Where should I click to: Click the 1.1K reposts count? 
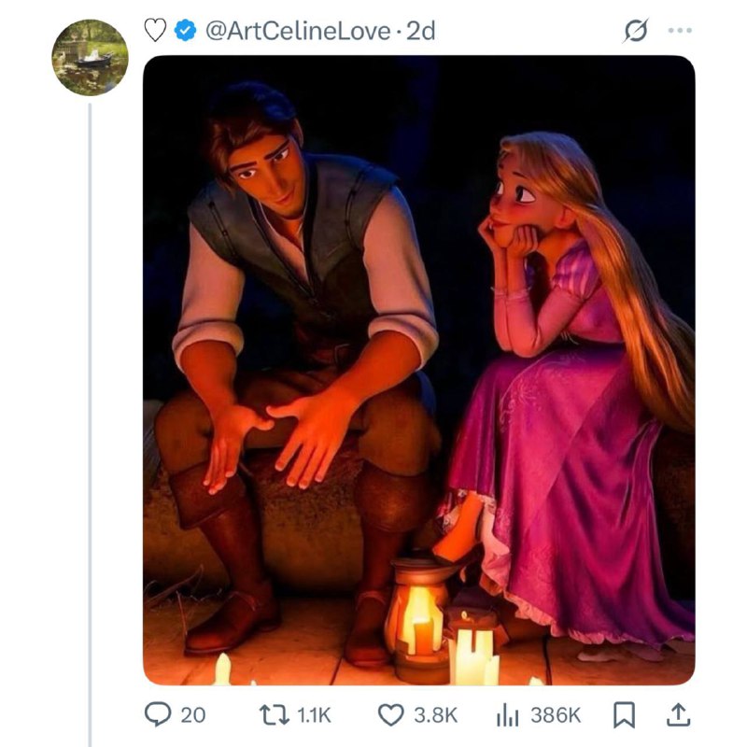pyautogui.click(x=314, y=715)
